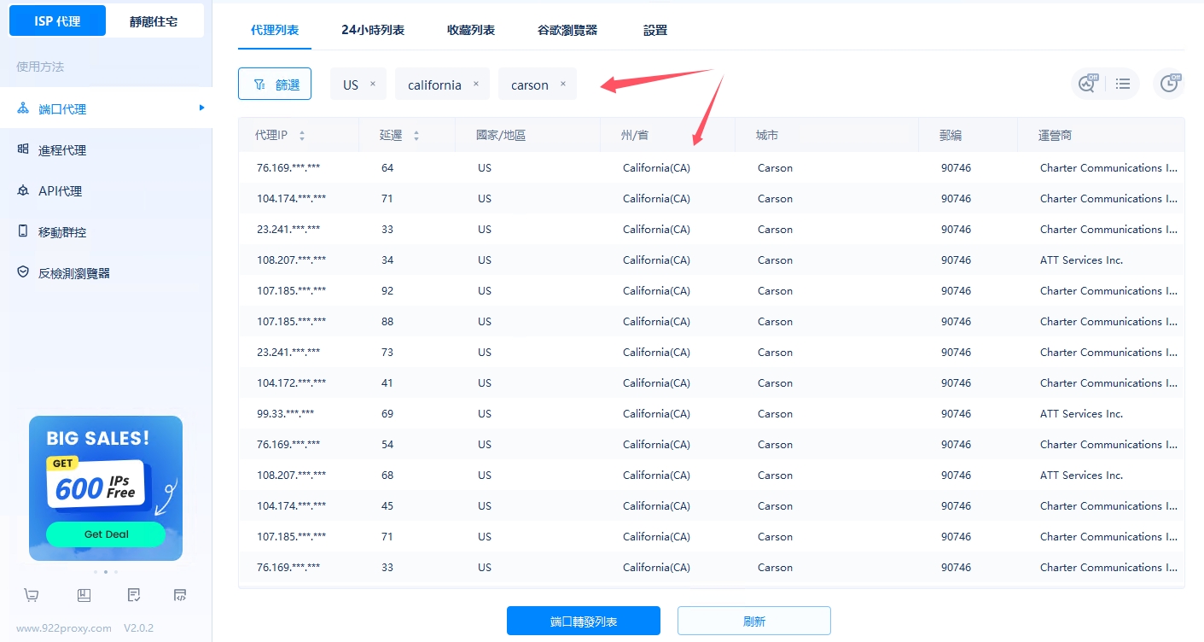Toggle the latency detection Off switch icon

[x=1088, y=84]
